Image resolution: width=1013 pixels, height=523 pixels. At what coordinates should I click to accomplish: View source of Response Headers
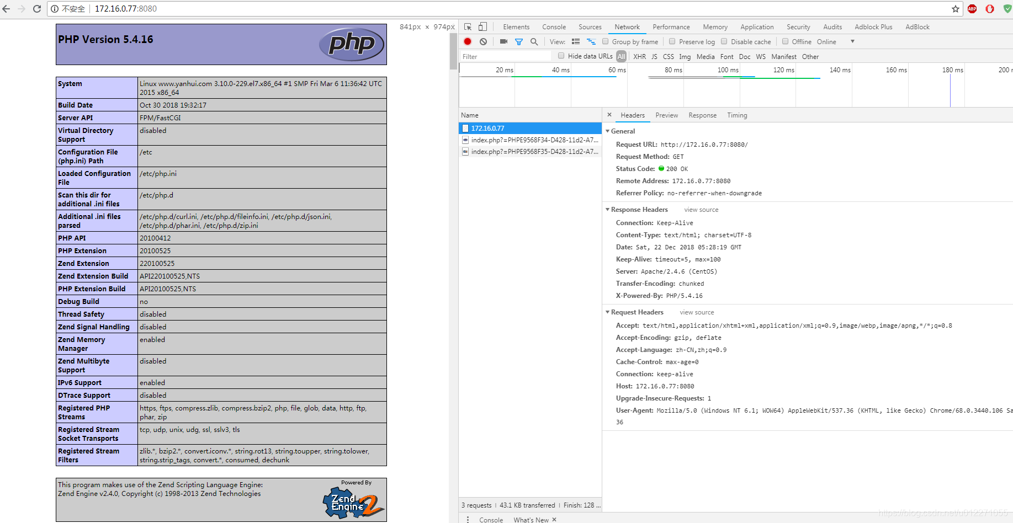(x=701, y=210)
